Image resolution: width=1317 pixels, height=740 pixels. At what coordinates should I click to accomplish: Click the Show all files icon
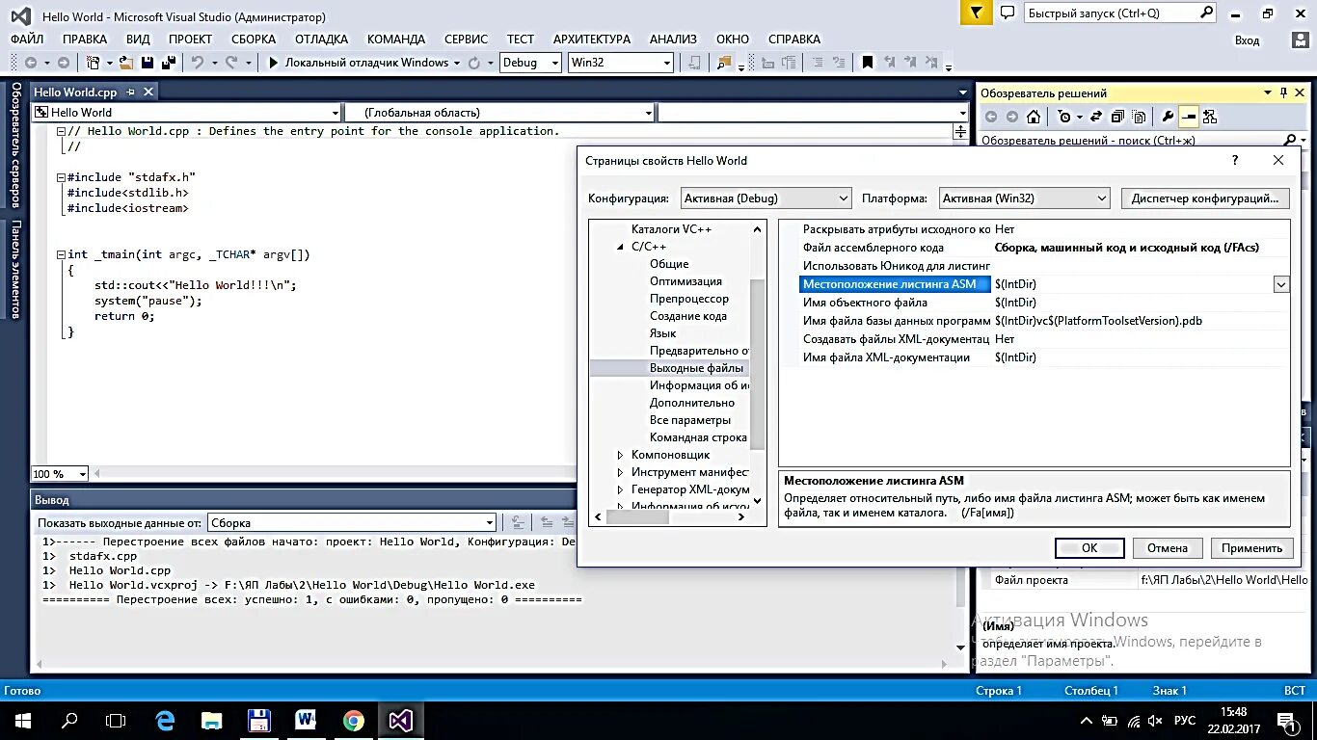[x=1139, y=117]
